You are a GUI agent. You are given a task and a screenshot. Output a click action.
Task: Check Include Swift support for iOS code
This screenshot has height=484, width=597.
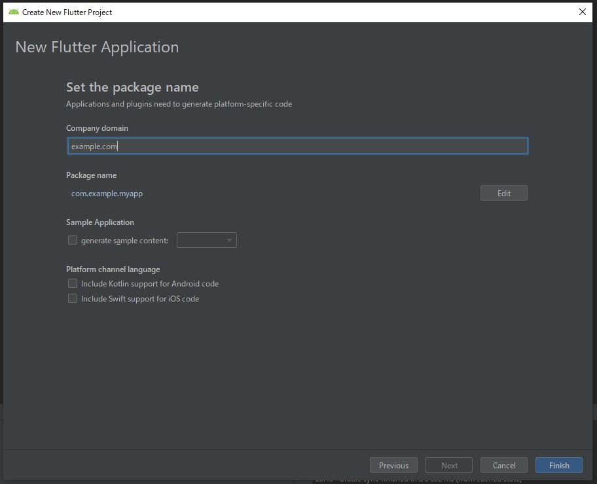[x=73, y=298]
